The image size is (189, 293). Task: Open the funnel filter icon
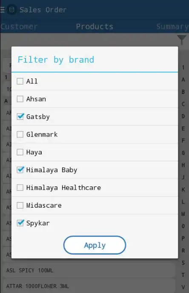[x=182, y=40]
